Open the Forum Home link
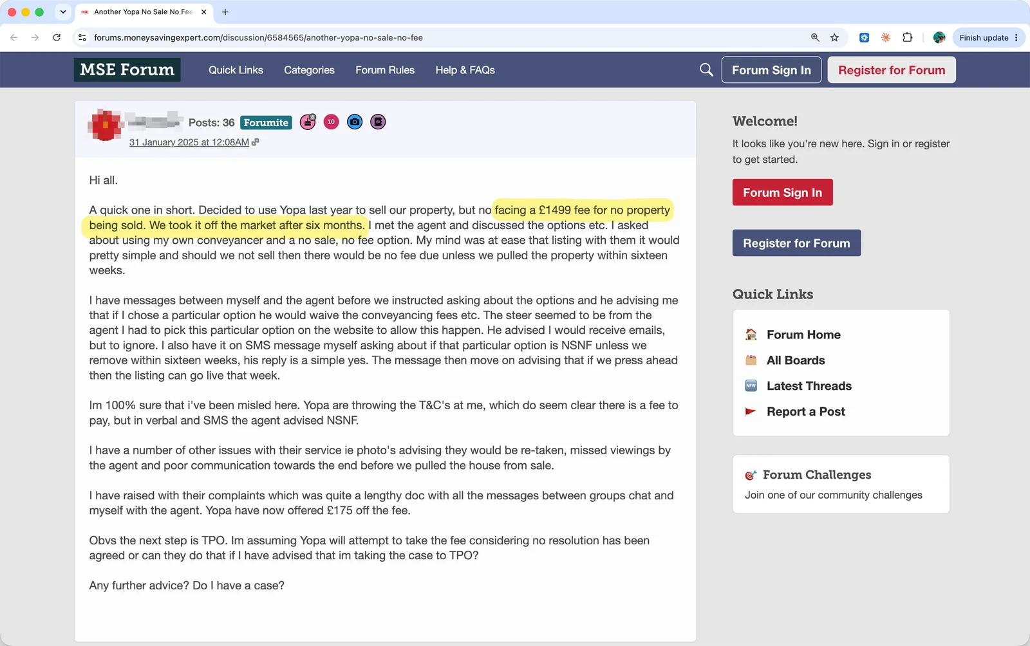 pos(803,335)
